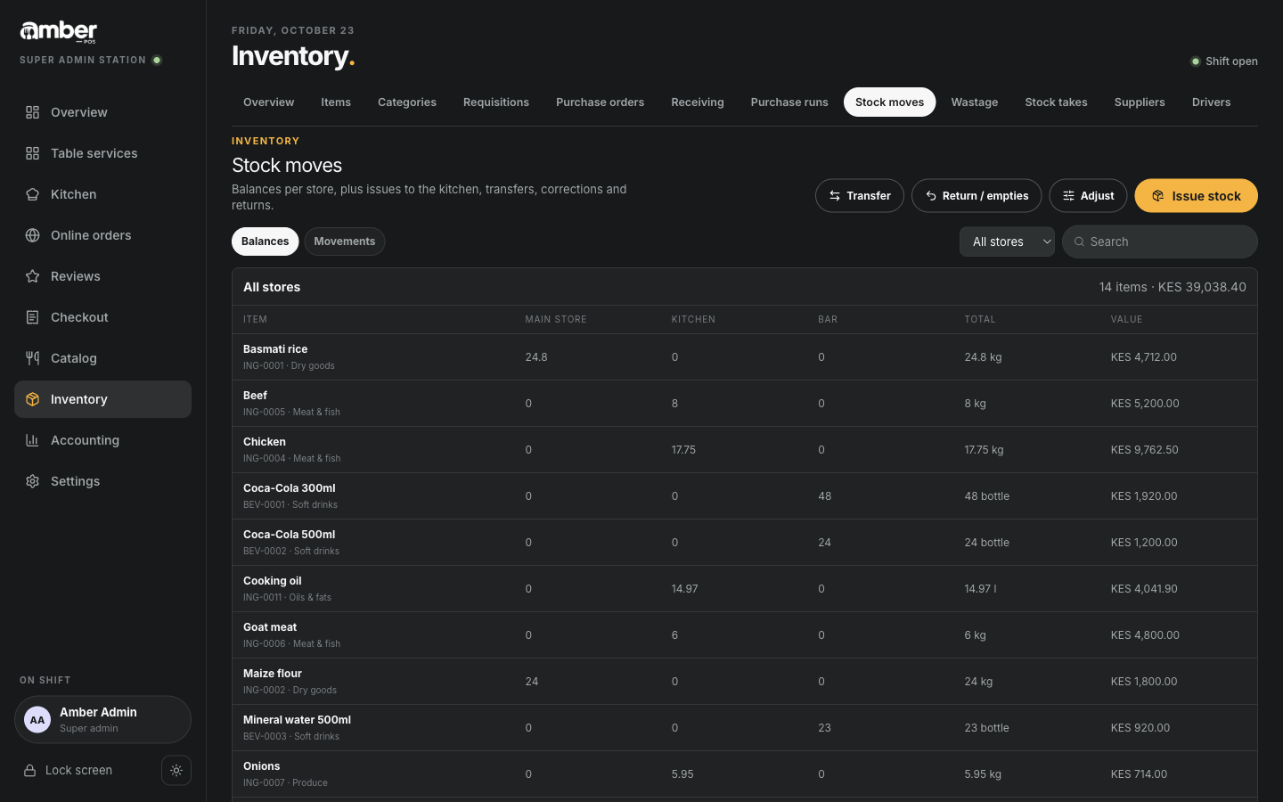The width and height of the screenshot is (1283, 802).
Task: Click the 14.97 l total cell
Action: point(980,589)
